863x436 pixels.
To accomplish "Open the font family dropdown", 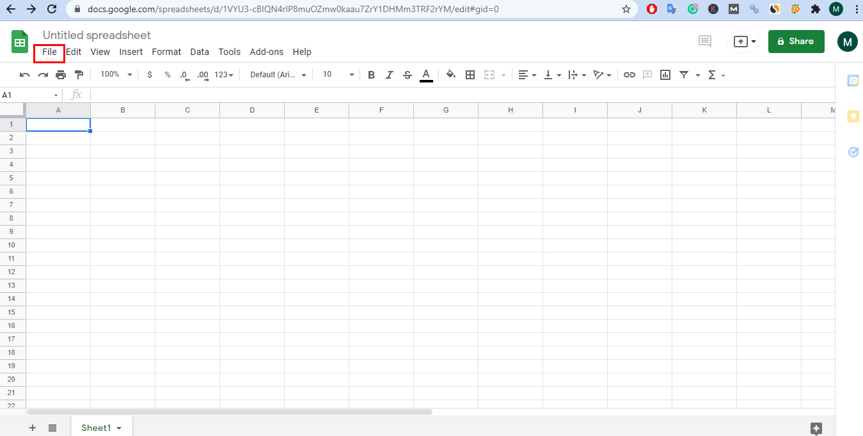I will tap(277, 74).
